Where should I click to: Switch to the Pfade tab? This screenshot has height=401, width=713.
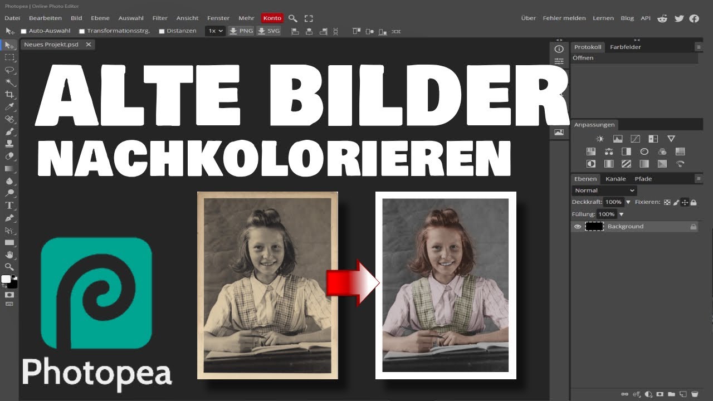tap(643, 179)
